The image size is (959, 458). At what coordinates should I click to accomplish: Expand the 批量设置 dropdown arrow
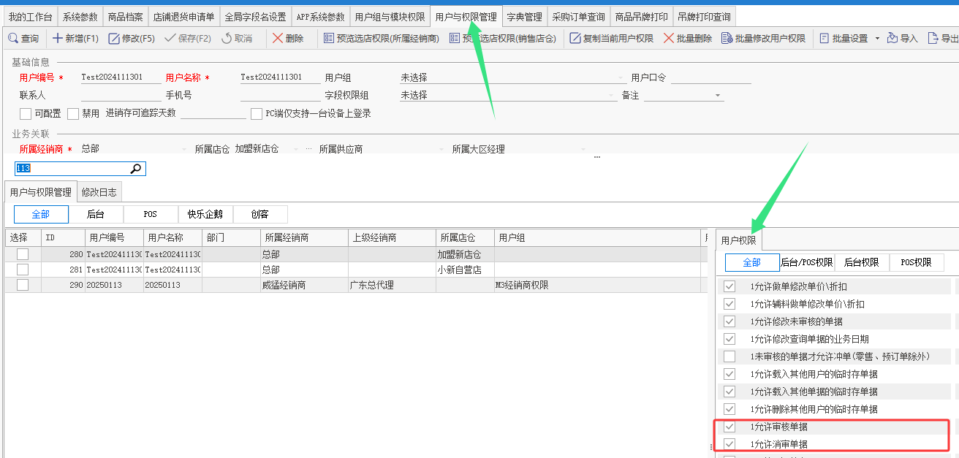click(877, 39)
